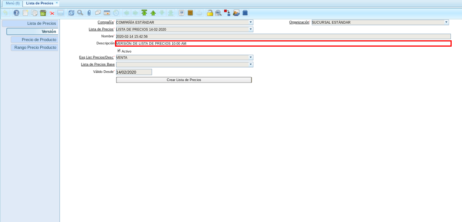Image resolution: width=462 pixels, height=222 pixels.
Task: Click the Esq List Precios/Desc label link
Action: [96, 57]
